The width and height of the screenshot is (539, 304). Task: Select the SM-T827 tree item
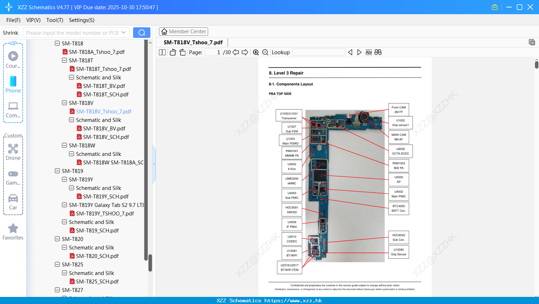coord(73,290)
